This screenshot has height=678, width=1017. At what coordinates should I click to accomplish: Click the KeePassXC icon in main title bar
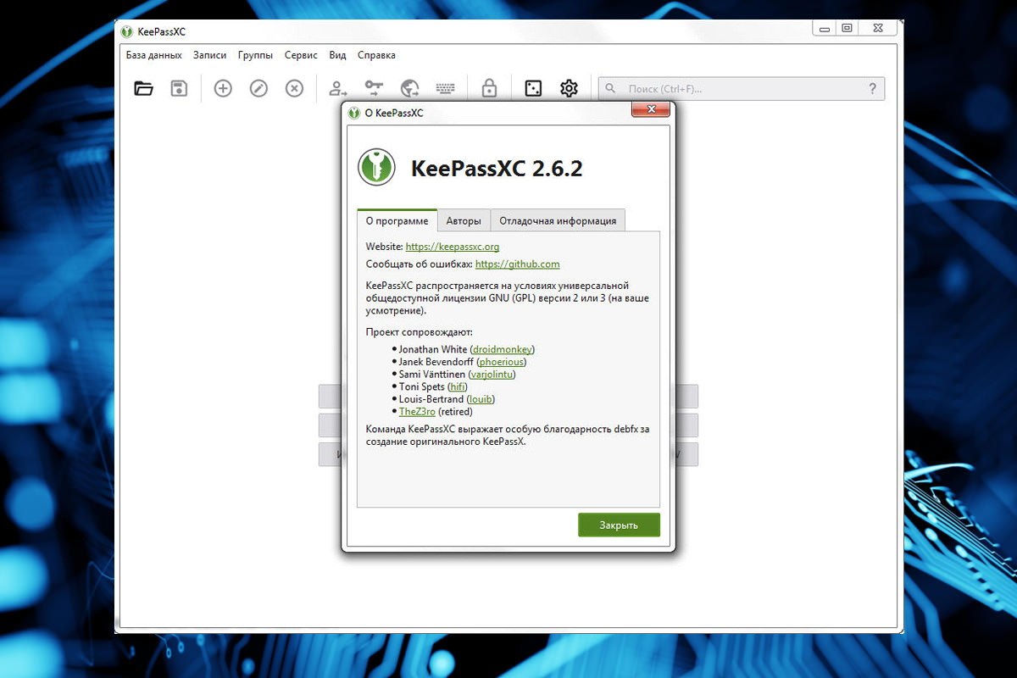click(126, 31)
